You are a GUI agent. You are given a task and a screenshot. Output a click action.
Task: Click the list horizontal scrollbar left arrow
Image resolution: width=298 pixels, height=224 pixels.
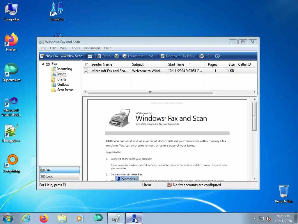pyautogui.click(x=85, y=92)
